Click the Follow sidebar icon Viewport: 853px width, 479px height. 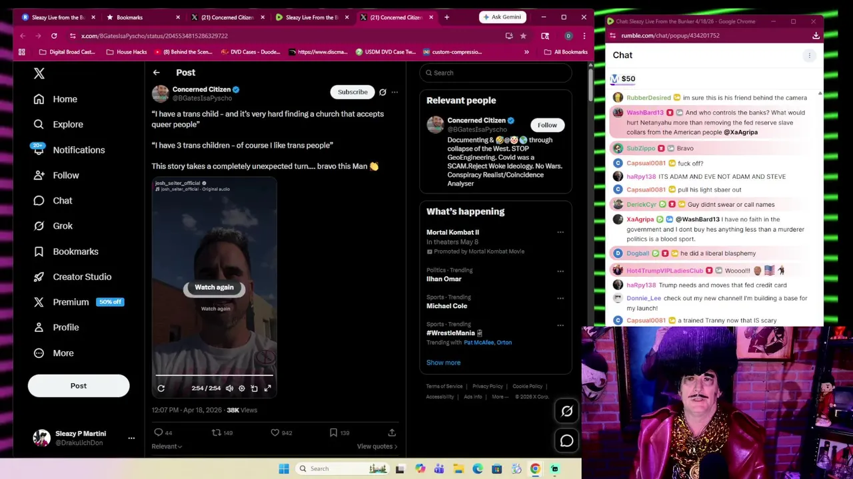click(39, 175)
